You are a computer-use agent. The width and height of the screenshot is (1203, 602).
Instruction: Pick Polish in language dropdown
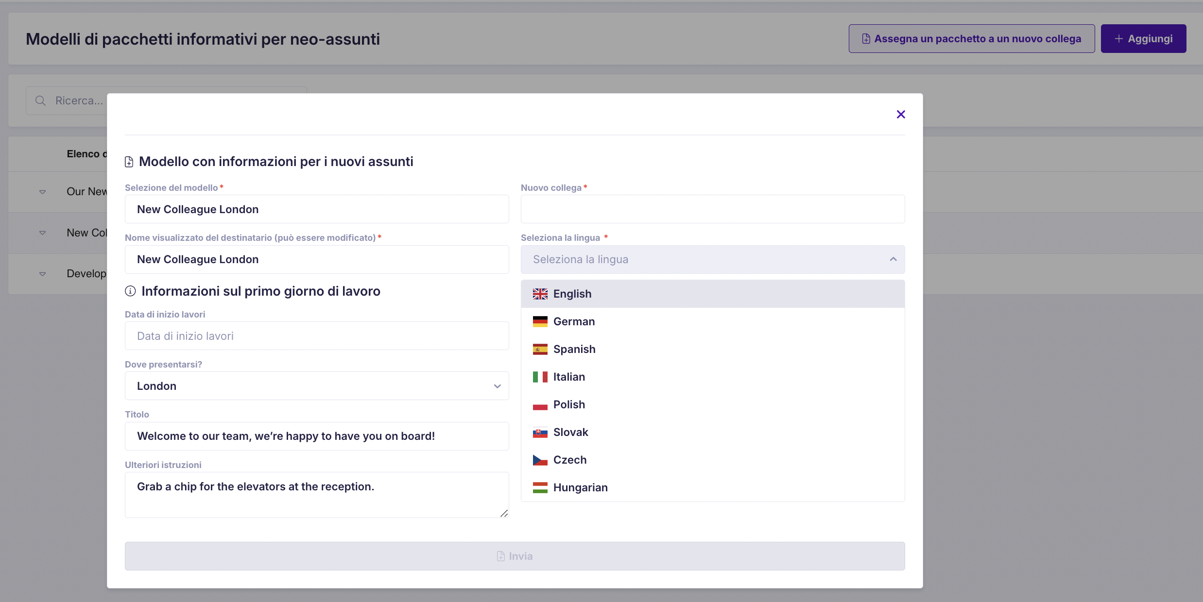pos(713,404)
